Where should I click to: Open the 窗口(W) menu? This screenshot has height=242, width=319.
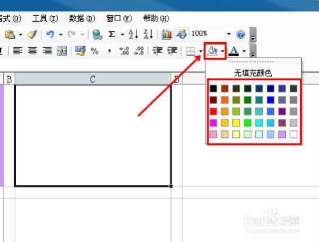coord(119,19)
